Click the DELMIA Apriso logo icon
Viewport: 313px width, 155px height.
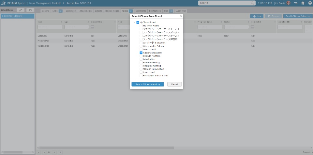(x=3, y=3)
